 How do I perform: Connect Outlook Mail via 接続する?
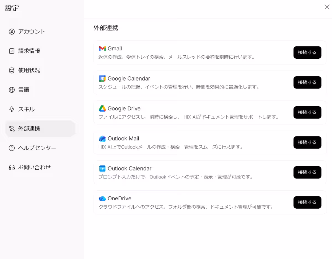pos(307,142)
